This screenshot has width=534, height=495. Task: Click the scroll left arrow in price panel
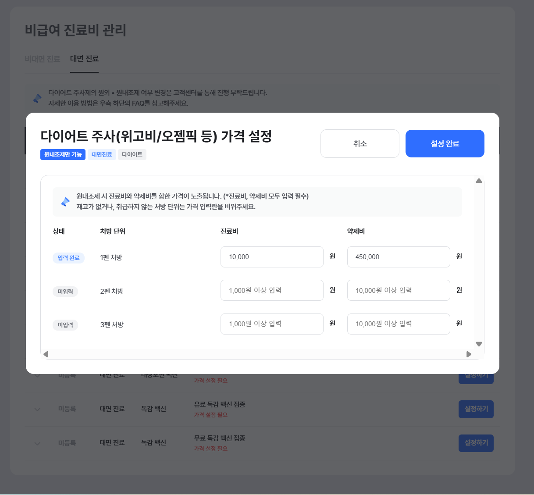pyautogui.click(x=46, y=354)
